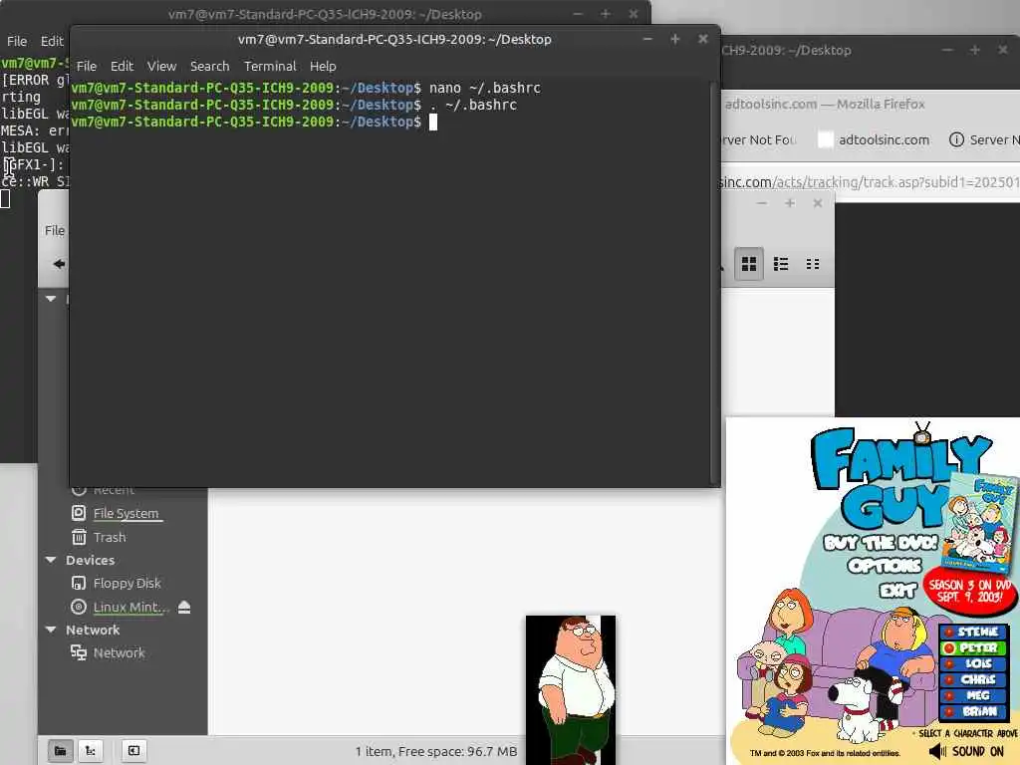Select the Lois character option
The image size is (1020, 765).
[x=973, y=663]
